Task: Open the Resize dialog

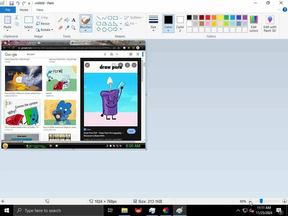Action: pyautogui.click(x=43, y=24)
